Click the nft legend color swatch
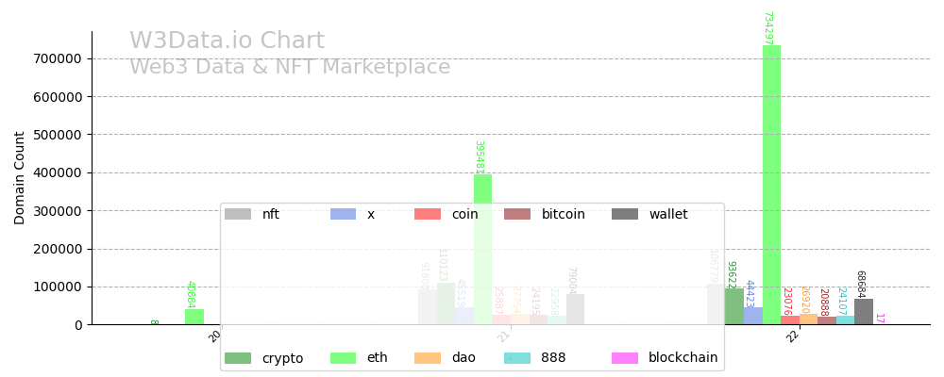The height and width of the screenshot is (377, 944). (x=238, y=215)
